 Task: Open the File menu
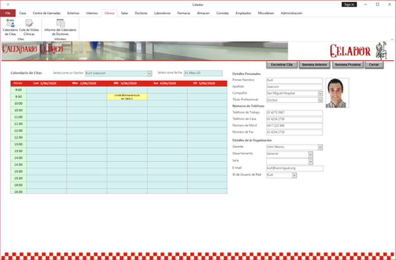pyautogui.click(x=7, y=13)
